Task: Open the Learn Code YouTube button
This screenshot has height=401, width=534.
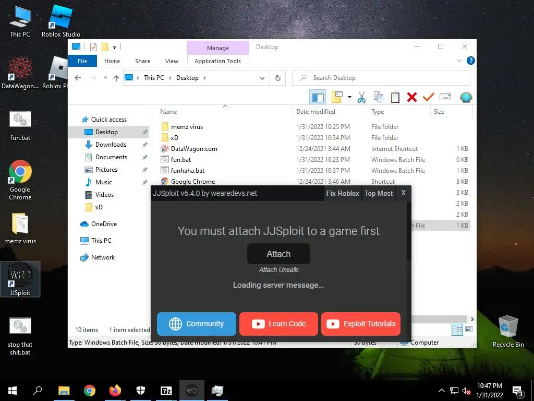Action: 278,324
